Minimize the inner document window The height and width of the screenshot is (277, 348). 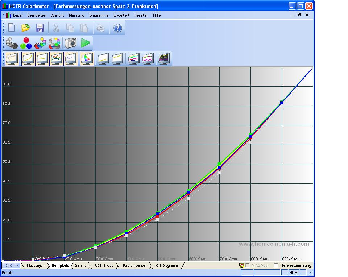point(293,15)
